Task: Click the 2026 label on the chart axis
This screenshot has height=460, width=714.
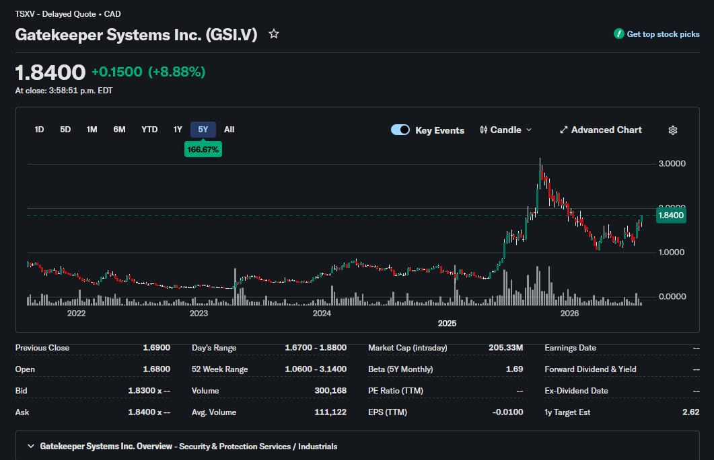Action: click(569, 313)
